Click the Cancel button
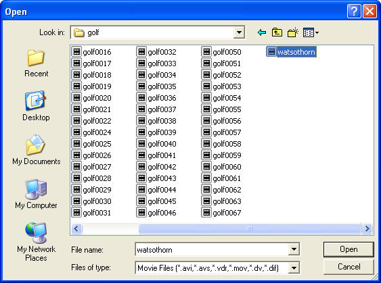 click(x=349, y=267)
